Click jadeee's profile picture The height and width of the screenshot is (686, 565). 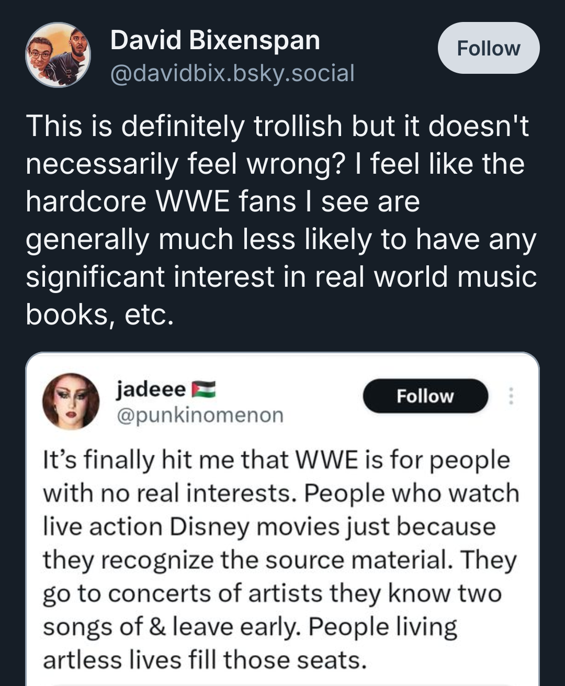(71, 401)
